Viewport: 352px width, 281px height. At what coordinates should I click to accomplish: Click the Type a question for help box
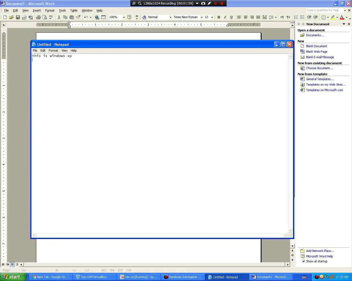[324, 10]
